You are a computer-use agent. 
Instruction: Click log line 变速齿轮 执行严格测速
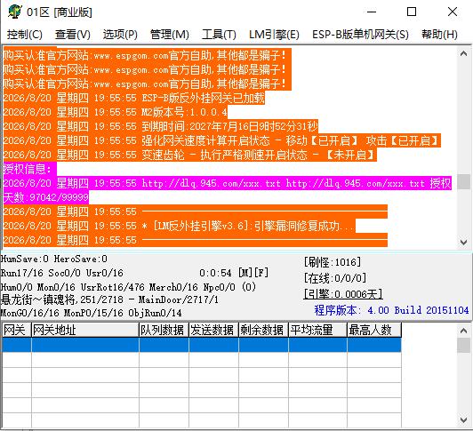coord(190,155)
